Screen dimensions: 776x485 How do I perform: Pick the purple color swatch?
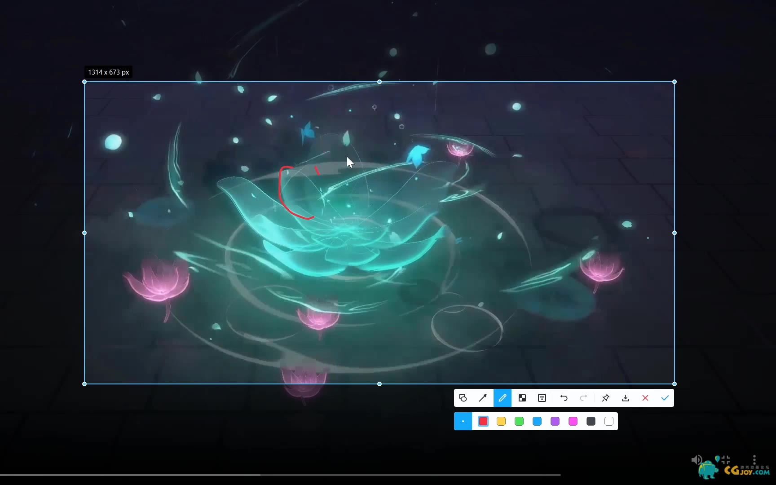555,421
